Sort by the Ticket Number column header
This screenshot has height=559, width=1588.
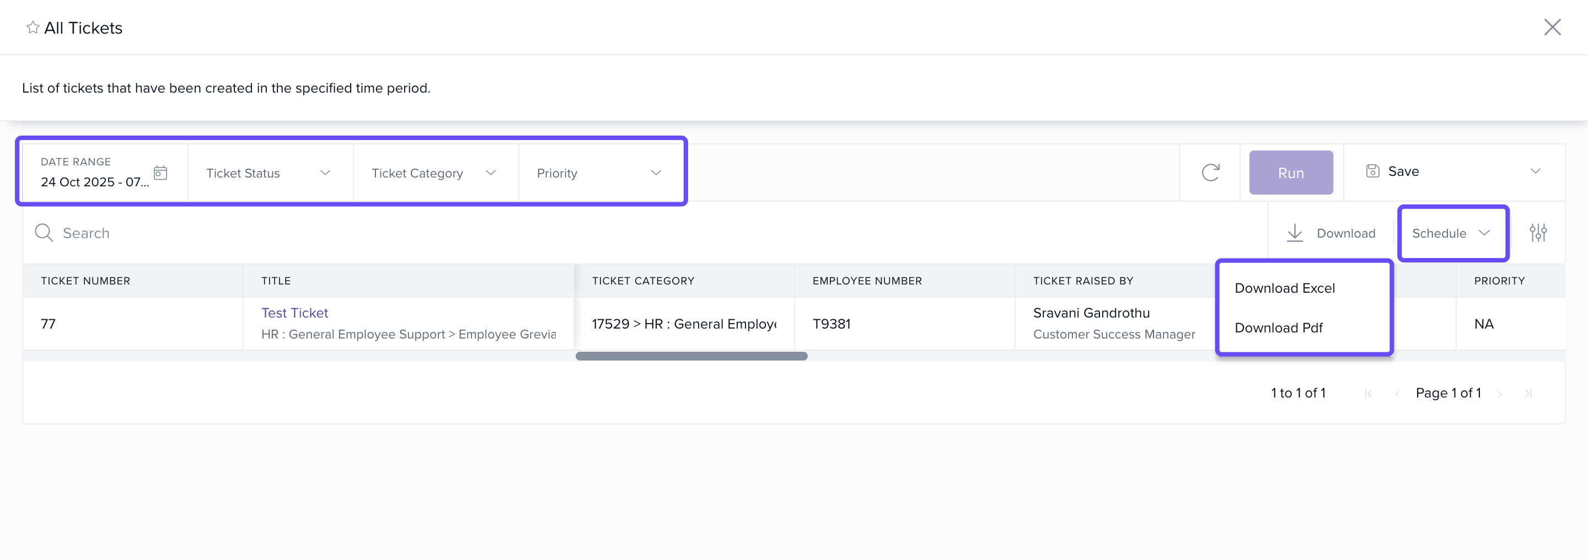85,281
